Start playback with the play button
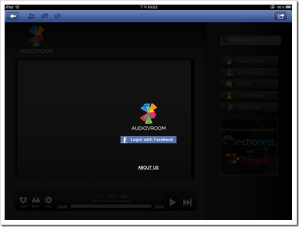This screenshot has width=299, height=227. [172, 202]
